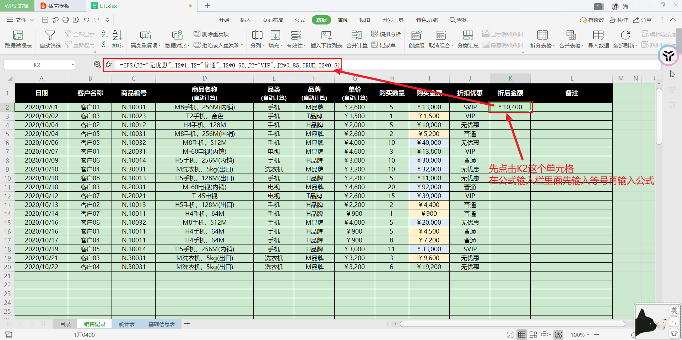Open quick access toolbar customize dropdown
This screenshot has height=340, width=682.
coord(107,20)
